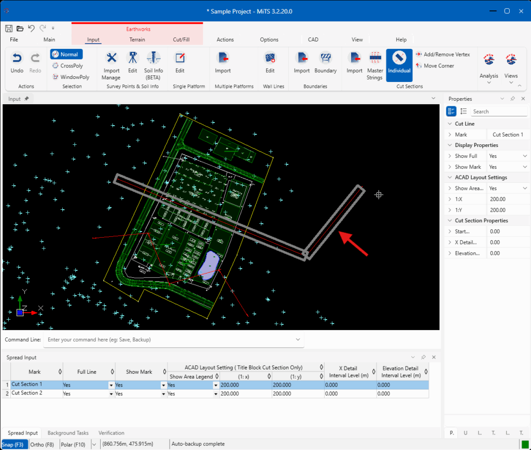Click the command line input box
Screen dimensions: 531x450
pyautogui.click(x=174, y=339)
